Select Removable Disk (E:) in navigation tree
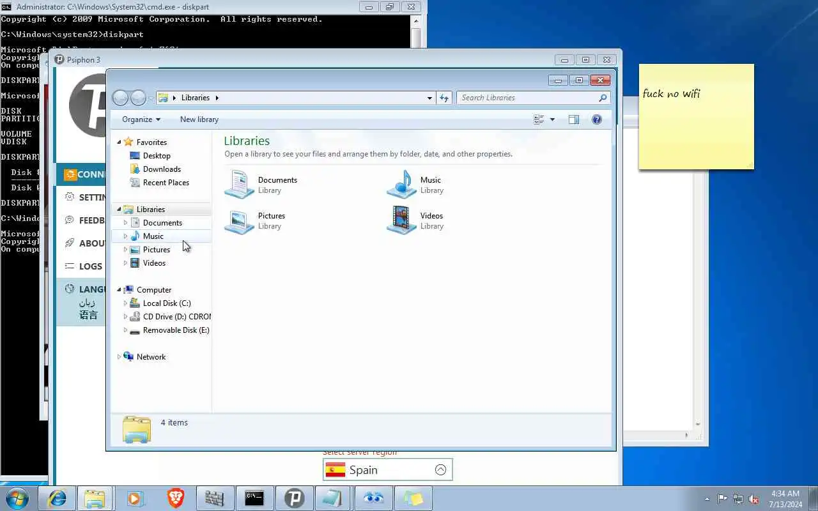The image size is (818, 511). click(176, 330)
